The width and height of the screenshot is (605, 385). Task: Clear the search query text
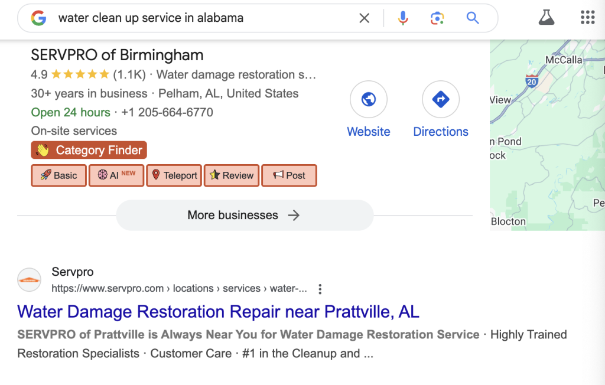365,18
